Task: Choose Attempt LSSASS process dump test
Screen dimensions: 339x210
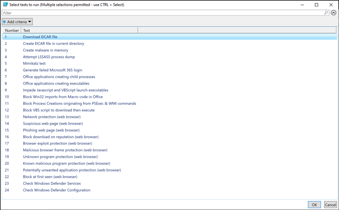Action: coord(49,57)
